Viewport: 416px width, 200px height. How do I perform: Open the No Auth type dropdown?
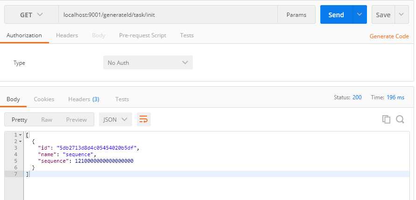pyautogui.click(x=148, y=62)
